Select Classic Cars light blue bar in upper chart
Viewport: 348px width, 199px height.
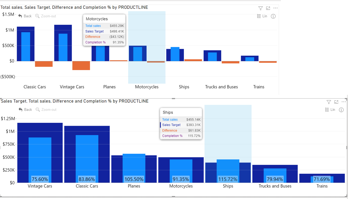click(x=26, y=47)
